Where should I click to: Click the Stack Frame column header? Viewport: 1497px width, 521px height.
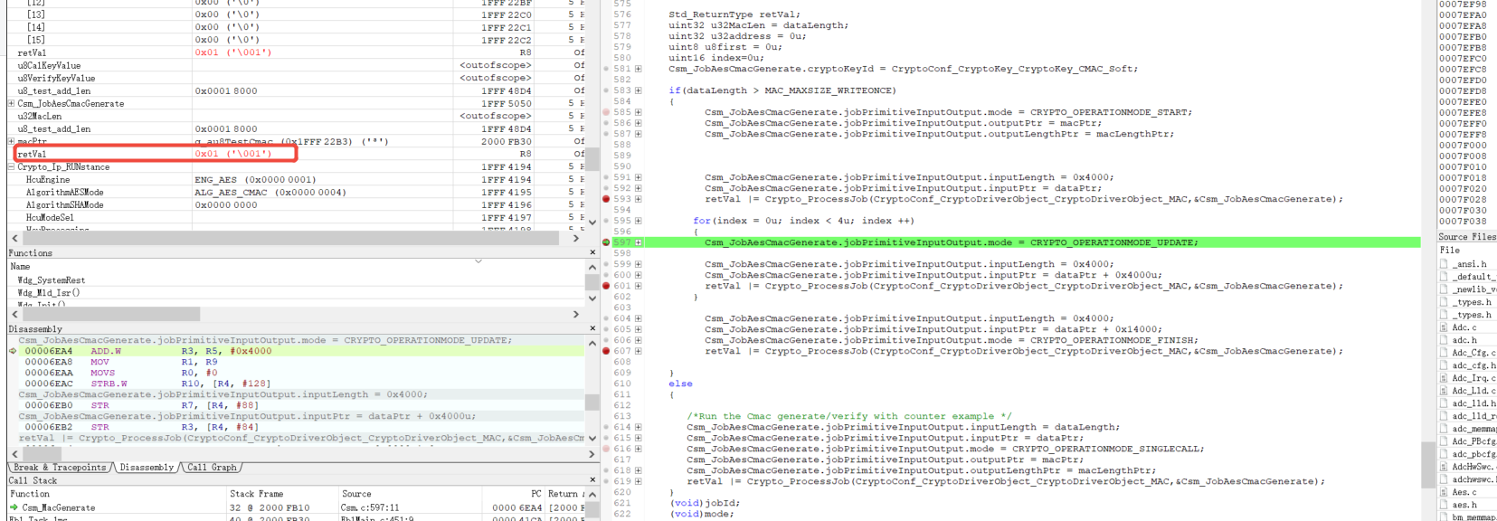point(283,494)
